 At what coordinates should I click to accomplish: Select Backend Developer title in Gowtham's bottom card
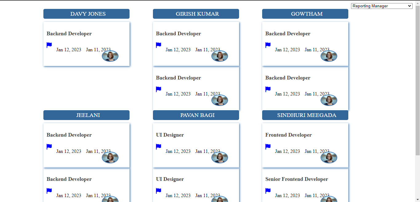(288, 78)
